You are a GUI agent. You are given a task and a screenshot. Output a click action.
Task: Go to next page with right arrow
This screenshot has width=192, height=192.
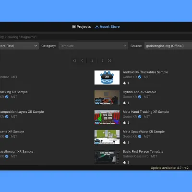pyautogui.click(x=102, y=60)
